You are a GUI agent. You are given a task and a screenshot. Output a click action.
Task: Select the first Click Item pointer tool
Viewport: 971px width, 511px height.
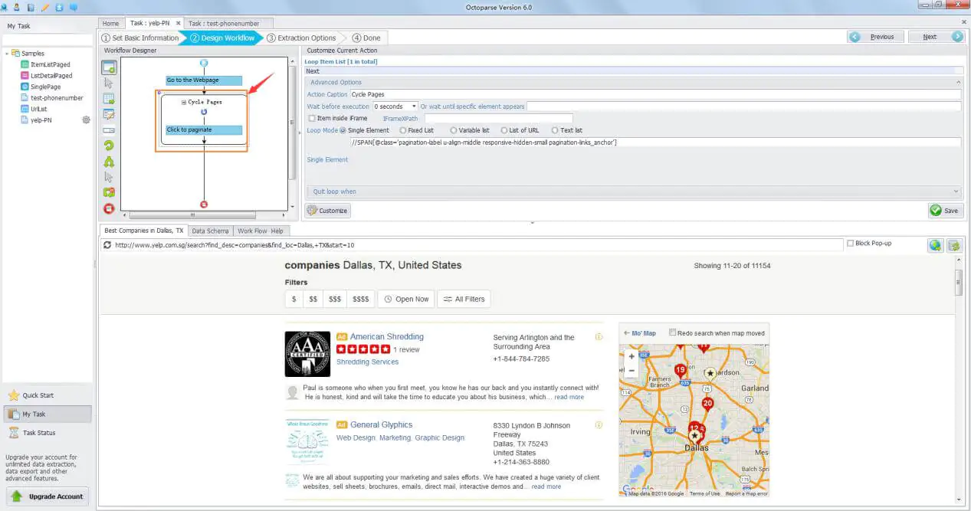pyautogui.click(x=109, y=83)
